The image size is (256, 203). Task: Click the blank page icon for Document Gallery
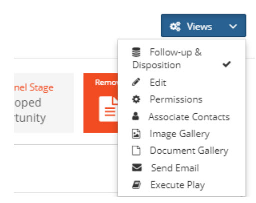coord(136,151)
